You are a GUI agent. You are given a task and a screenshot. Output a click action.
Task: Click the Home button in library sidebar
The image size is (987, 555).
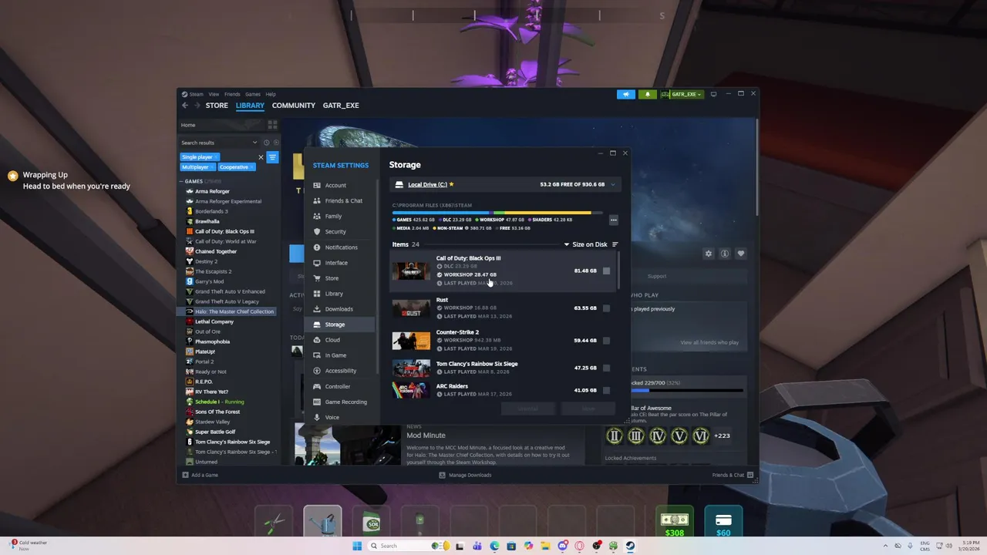188,125
